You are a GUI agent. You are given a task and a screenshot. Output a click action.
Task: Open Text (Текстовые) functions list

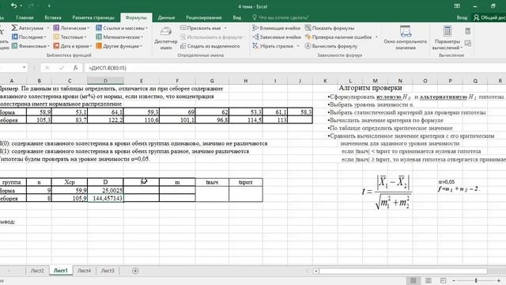(x=70, y=37)
